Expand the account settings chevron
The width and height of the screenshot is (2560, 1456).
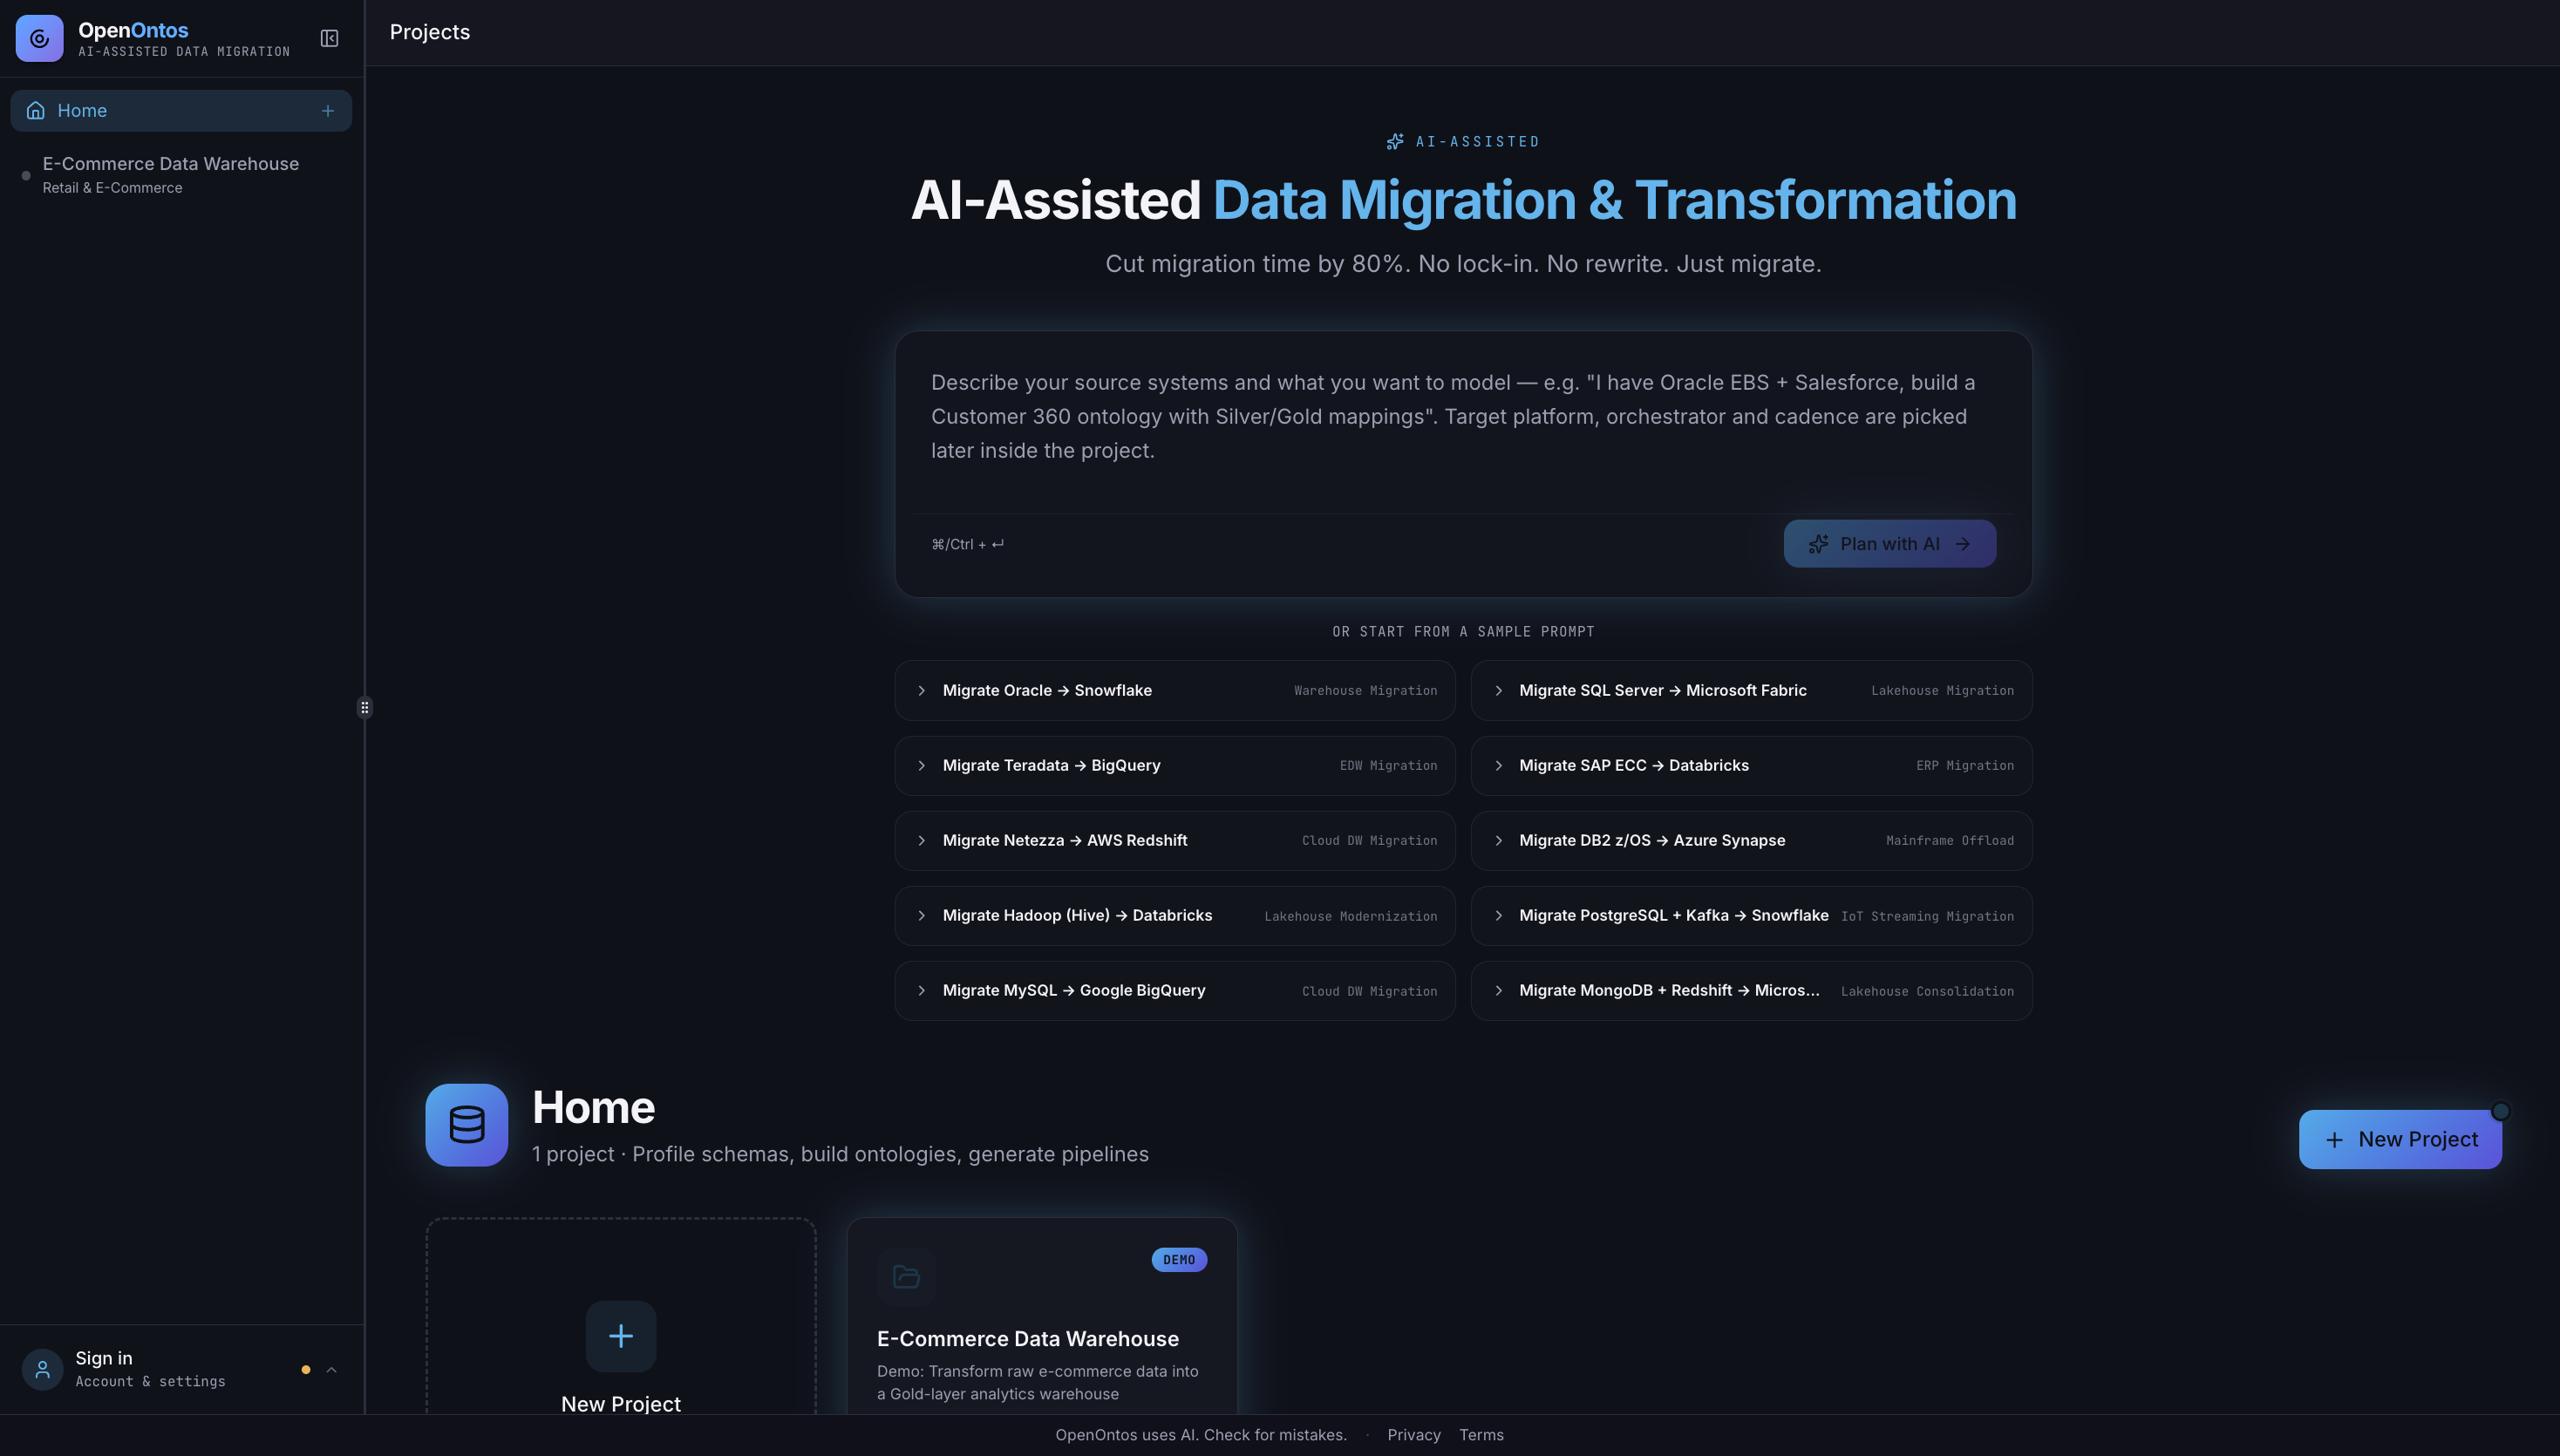pos(331,1370)
